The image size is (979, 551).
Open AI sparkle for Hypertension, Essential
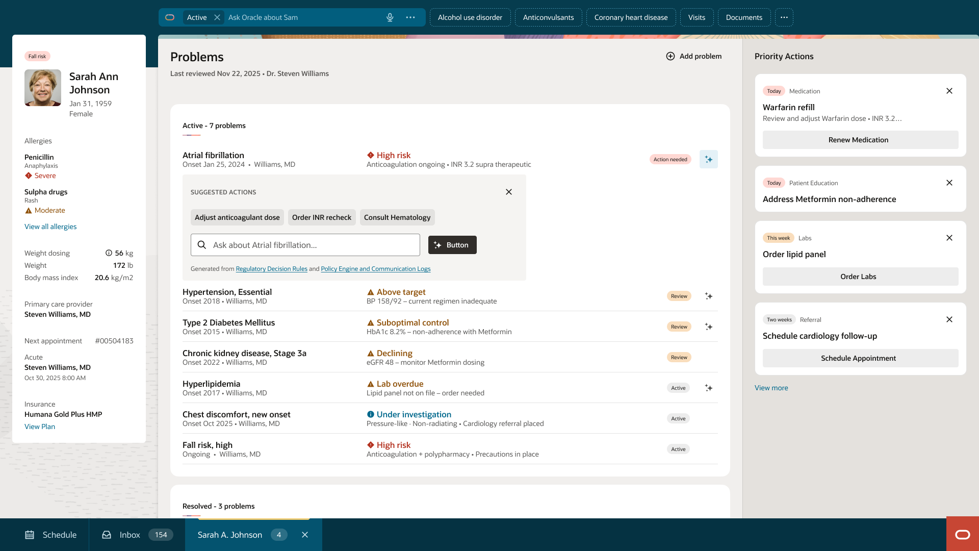(x=709, y=296)
